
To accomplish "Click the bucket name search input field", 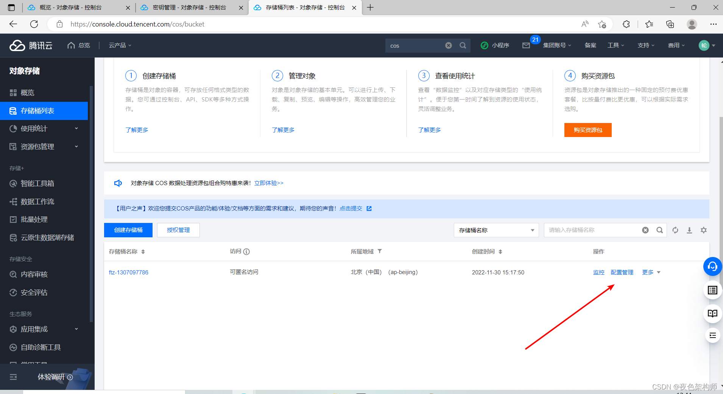I will coord(591,230).
